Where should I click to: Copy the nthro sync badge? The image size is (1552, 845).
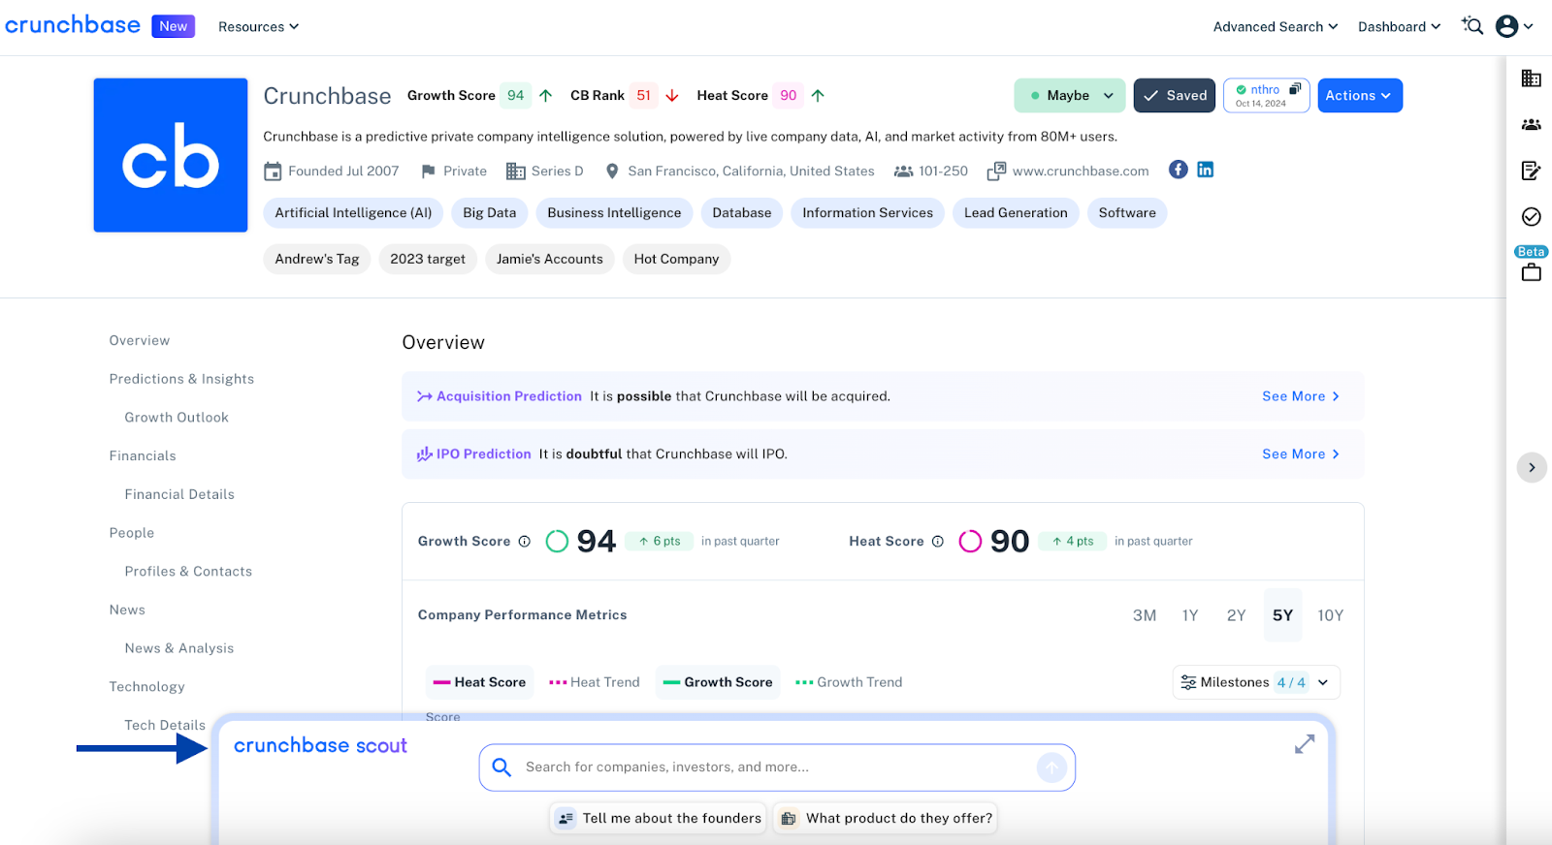[x=1267, y=96]
